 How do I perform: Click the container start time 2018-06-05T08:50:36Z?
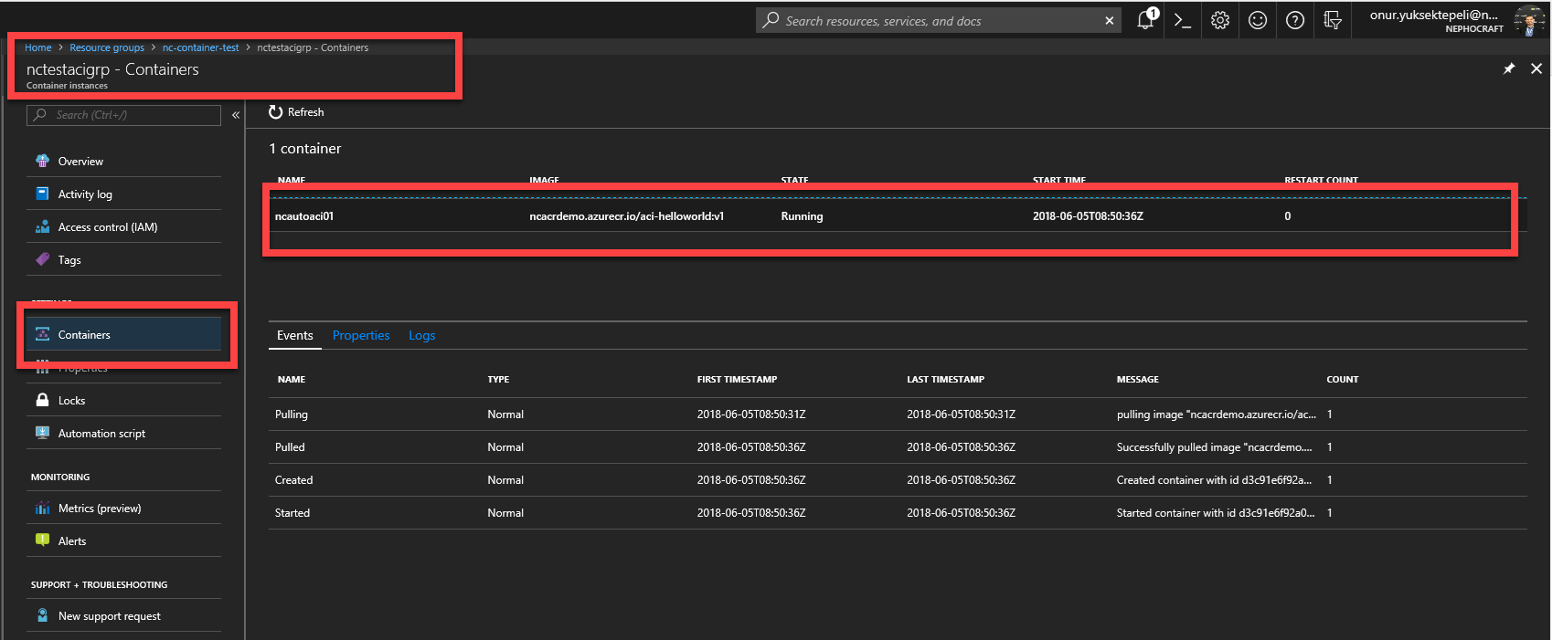point(1088,216)
